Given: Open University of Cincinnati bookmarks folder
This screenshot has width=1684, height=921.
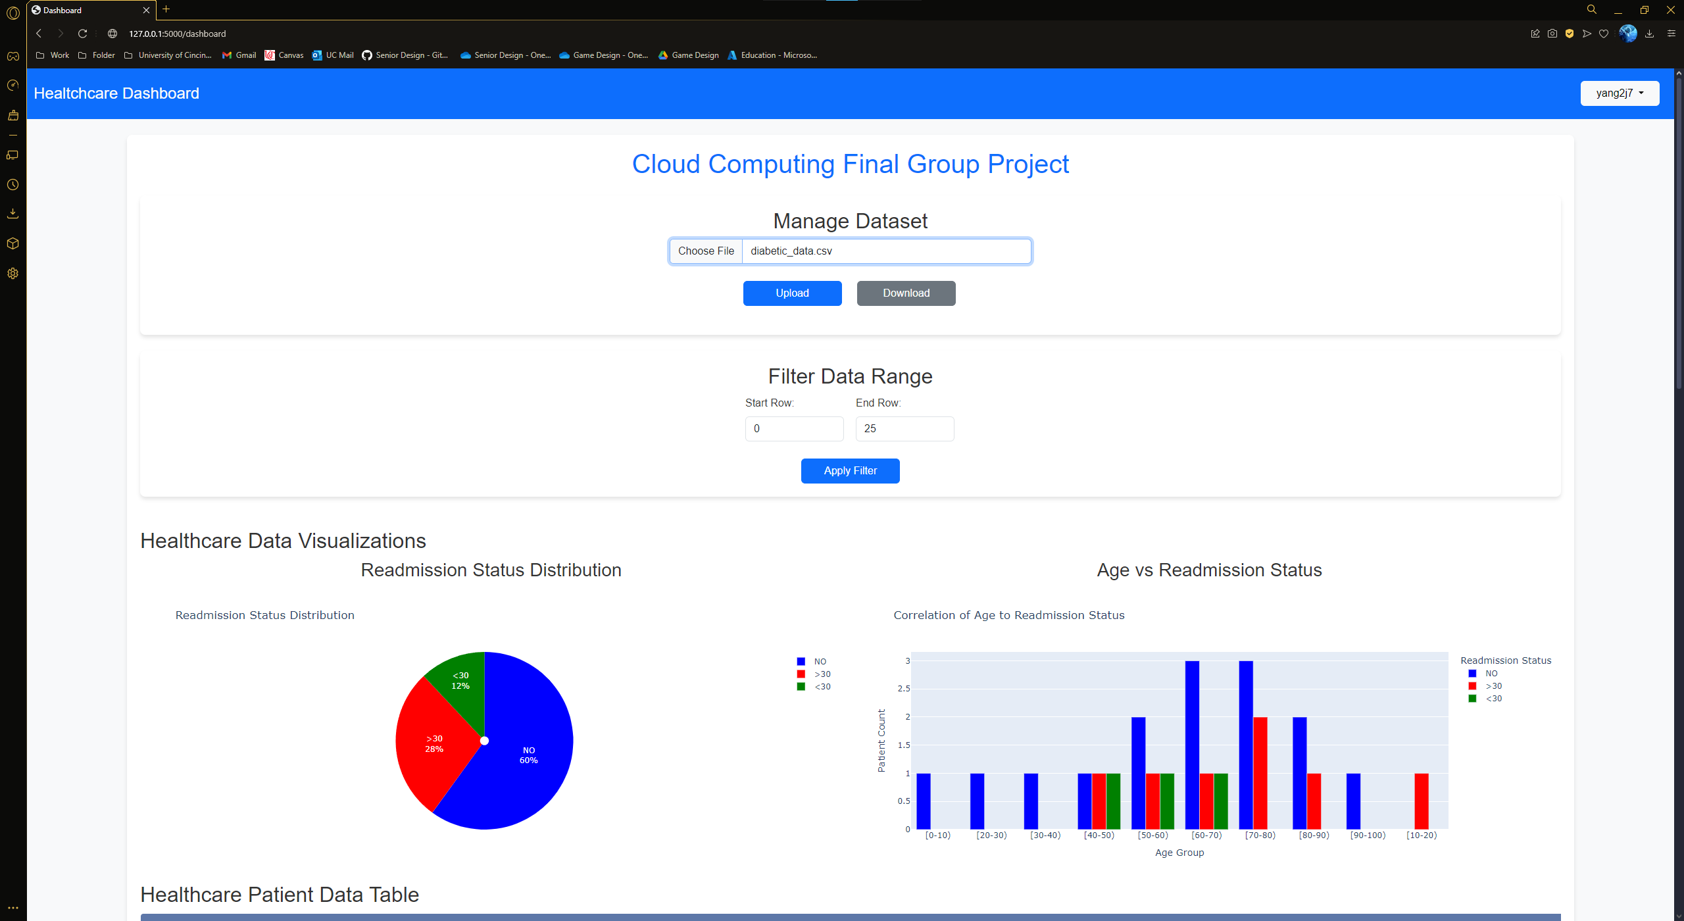Looking at the screenshot, I should coord(168,55).
